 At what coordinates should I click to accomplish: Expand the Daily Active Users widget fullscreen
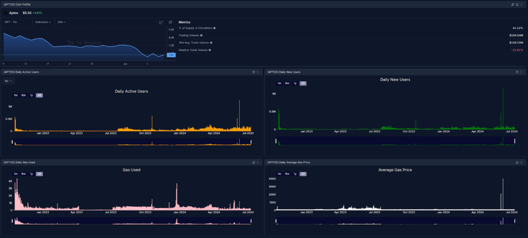pyautogui.click(x=253, y=72)
